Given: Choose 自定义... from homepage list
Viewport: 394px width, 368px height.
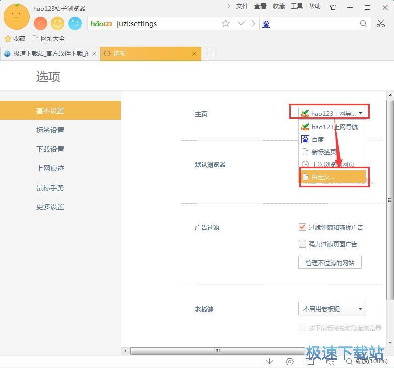Looking at the screenshot, I should pyautogui.click(x=332, y=177).
